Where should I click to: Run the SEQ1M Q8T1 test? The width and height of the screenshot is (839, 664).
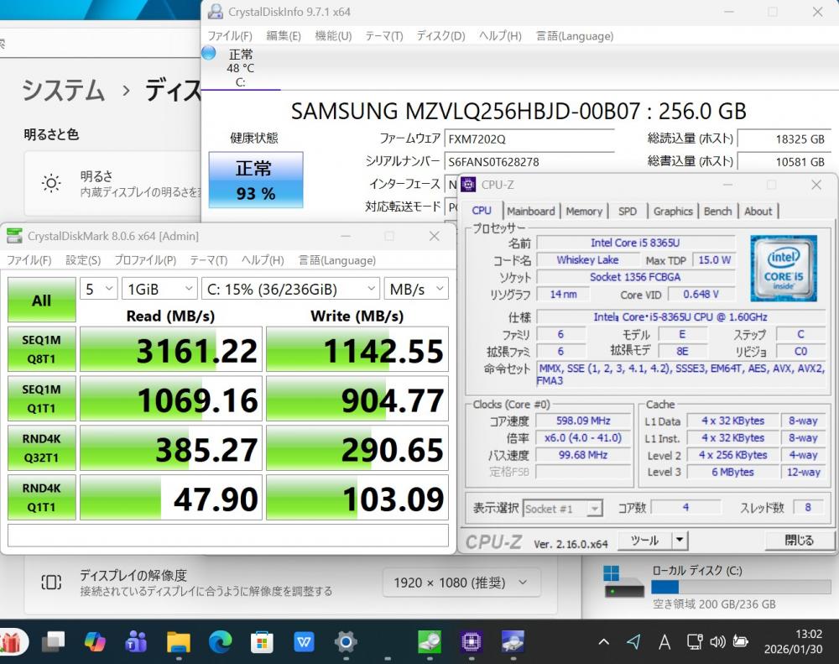point(41,349)
